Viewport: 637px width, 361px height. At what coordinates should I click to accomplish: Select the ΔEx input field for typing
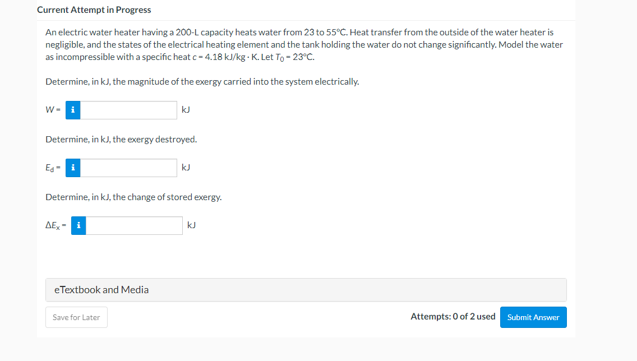pyautogui.click(x=133, y=225)
